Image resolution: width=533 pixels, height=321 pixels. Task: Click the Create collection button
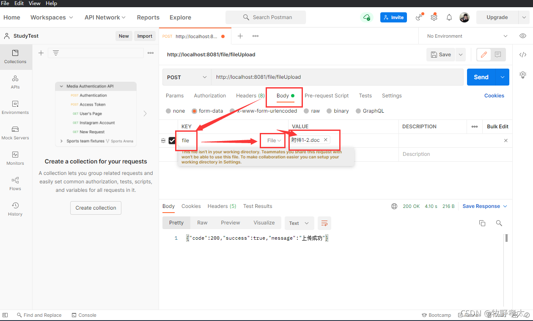(x=96, y=208)
